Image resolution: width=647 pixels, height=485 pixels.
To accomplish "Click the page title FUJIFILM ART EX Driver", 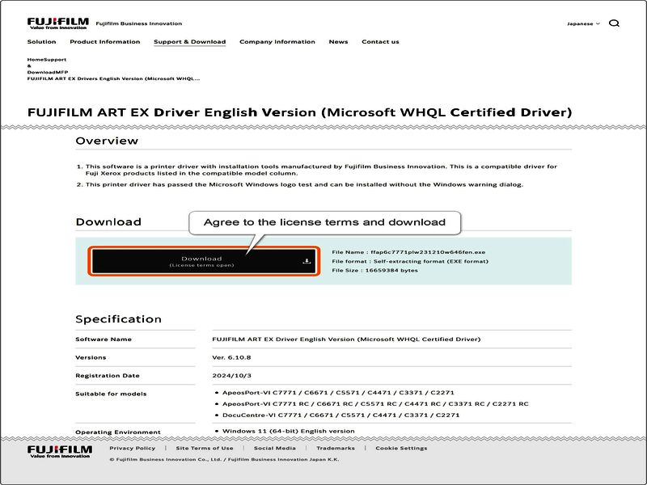I will [299, 112].
